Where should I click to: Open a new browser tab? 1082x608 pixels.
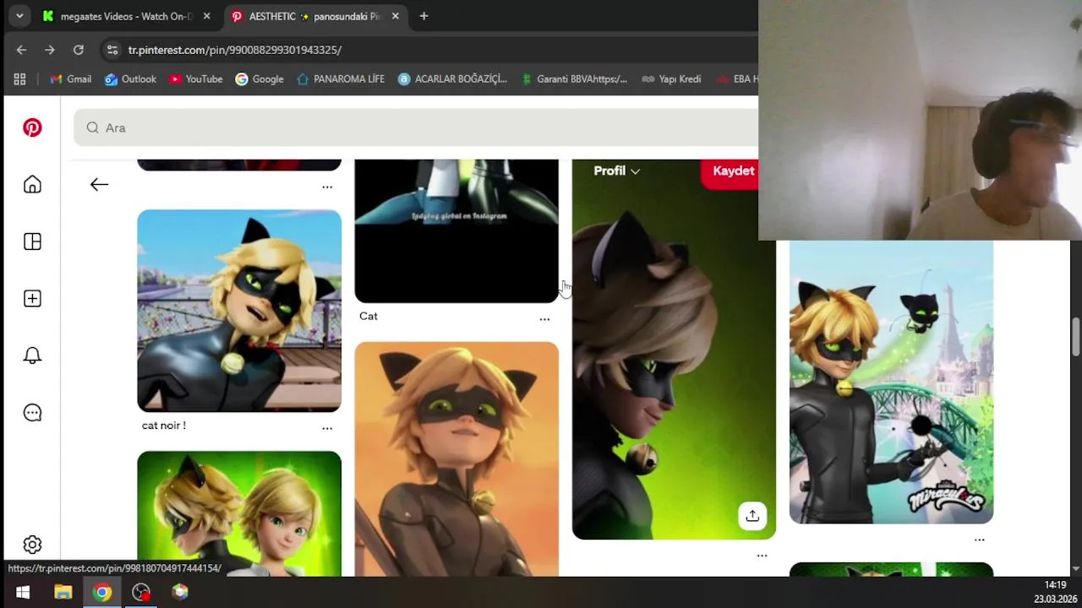[x=424, y=16]
